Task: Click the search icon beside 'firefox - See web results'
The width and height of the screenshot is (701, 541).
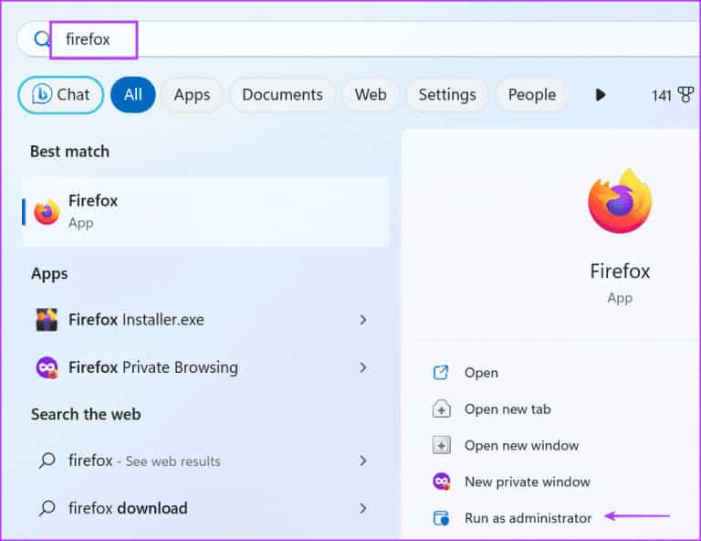Action: (x=47, y=461)
